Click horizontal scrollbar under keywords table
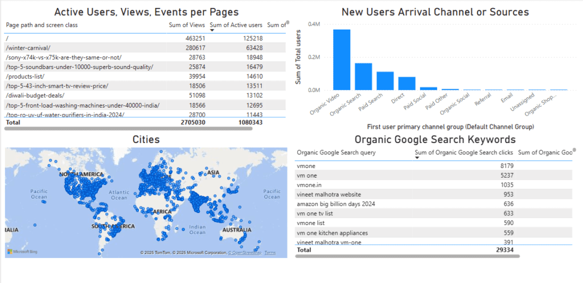Screen dimensions: 583x283 click(408, 256)
